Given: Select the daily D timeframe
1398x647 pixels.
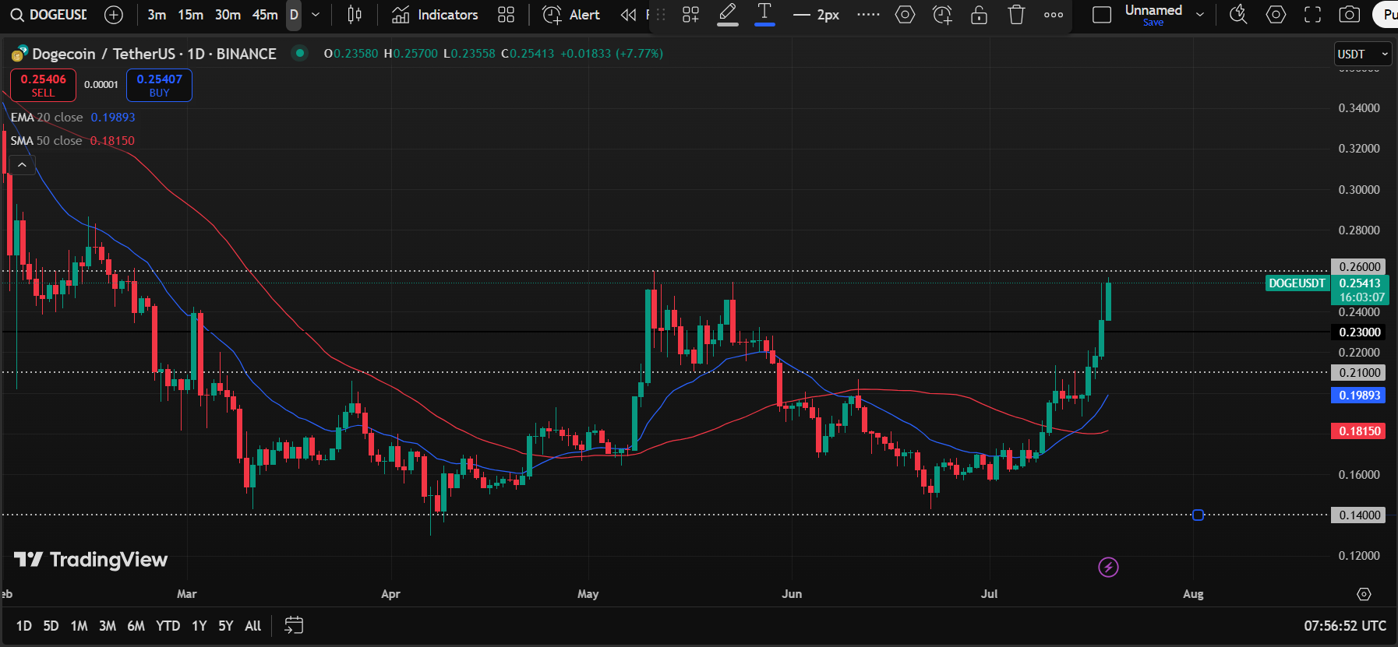Looking at the screenshot, I should [x=294, y=15].
